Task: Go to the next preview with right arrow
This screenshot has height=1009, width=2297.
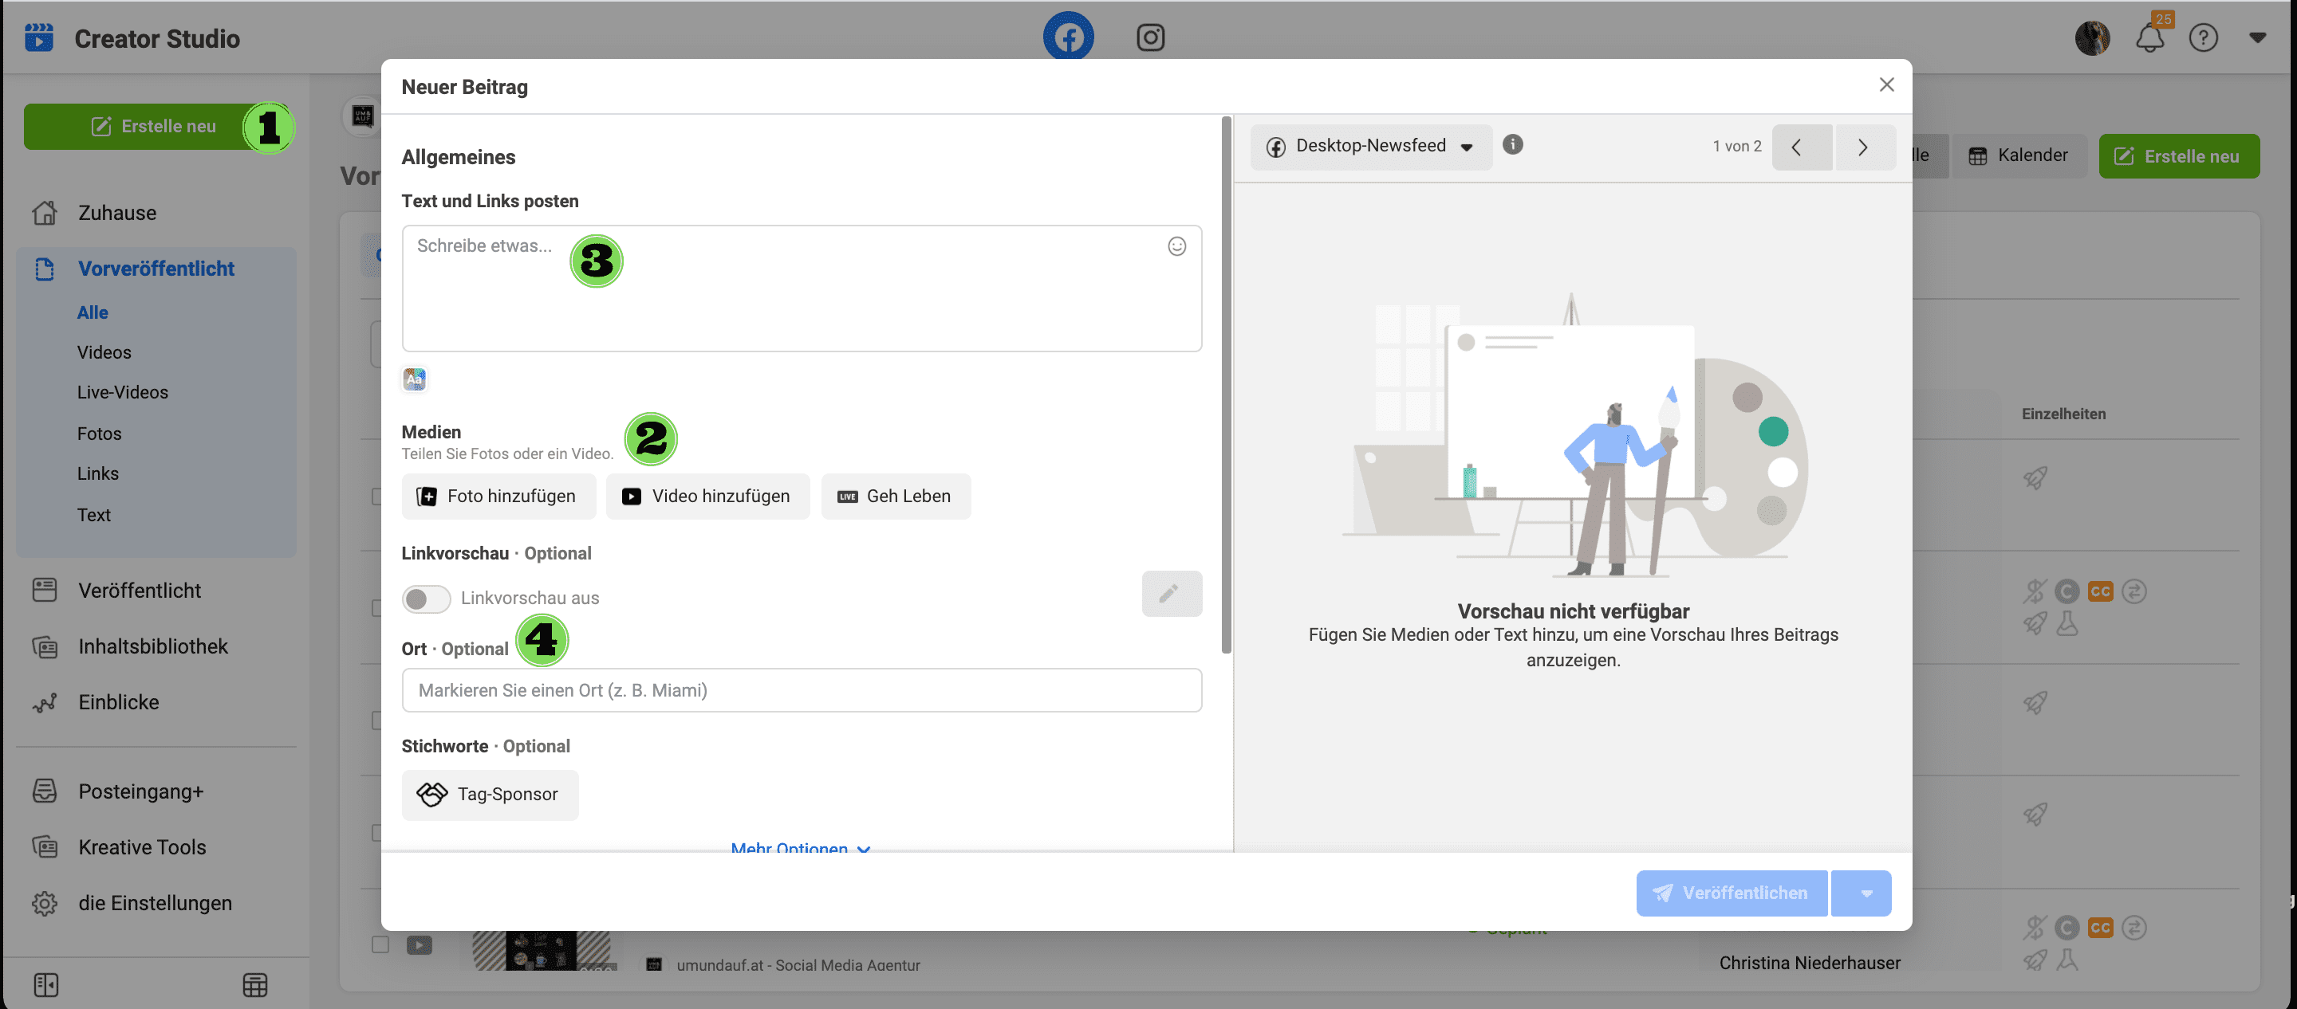Action: pyautogui.click(x=1864, y=148)
